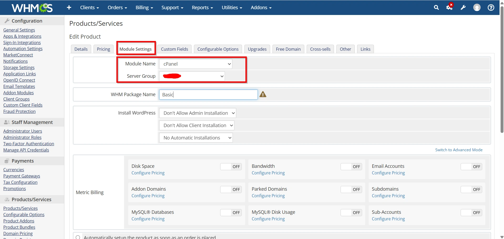Switch to the Custom Fields tab
This screenshot has height=239, width=504.
pyautogui.click(x=174, y=49)
